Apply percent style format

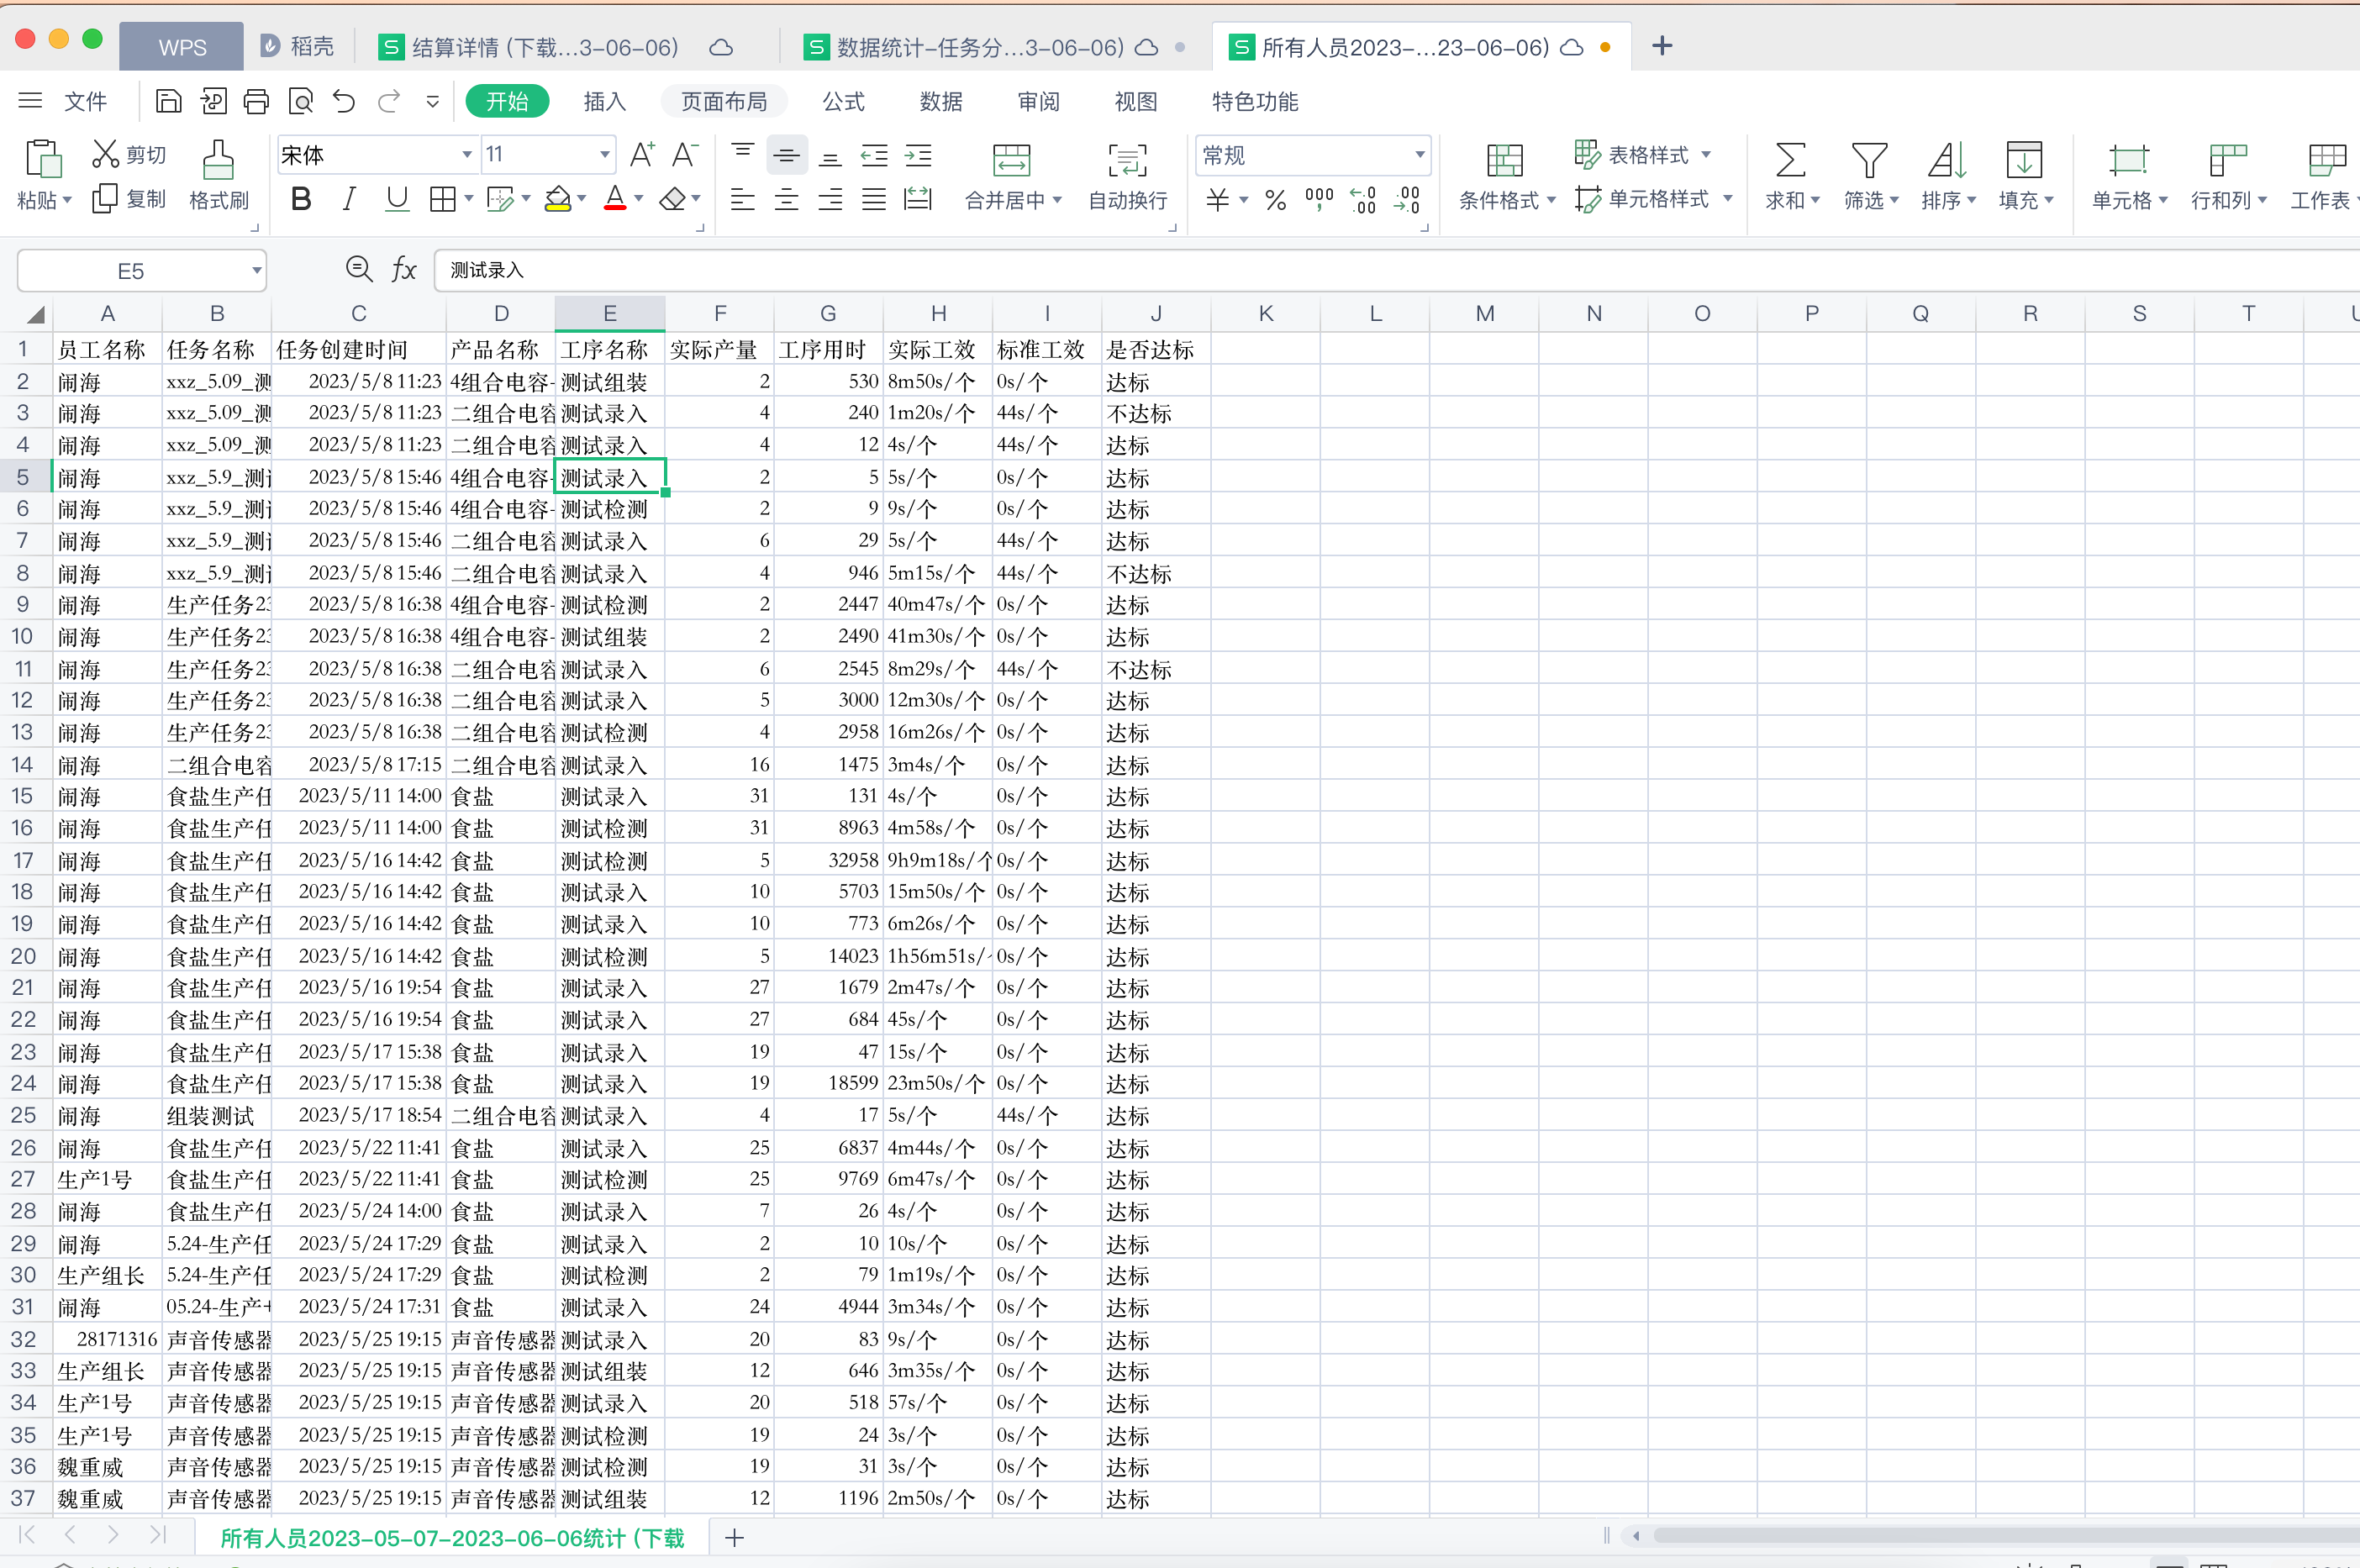pyautogui.click(x=1275, y=200)
